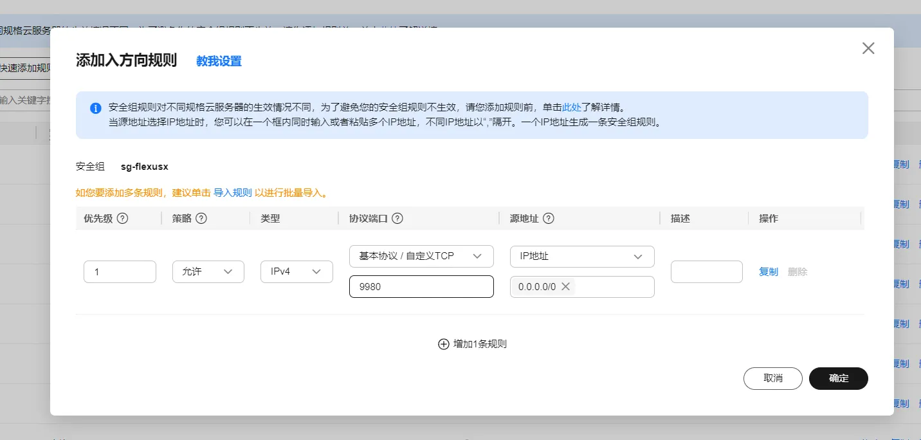Open the policy 允许 dropdown
This screenshot has height=440, width=921.
(208, 271)
